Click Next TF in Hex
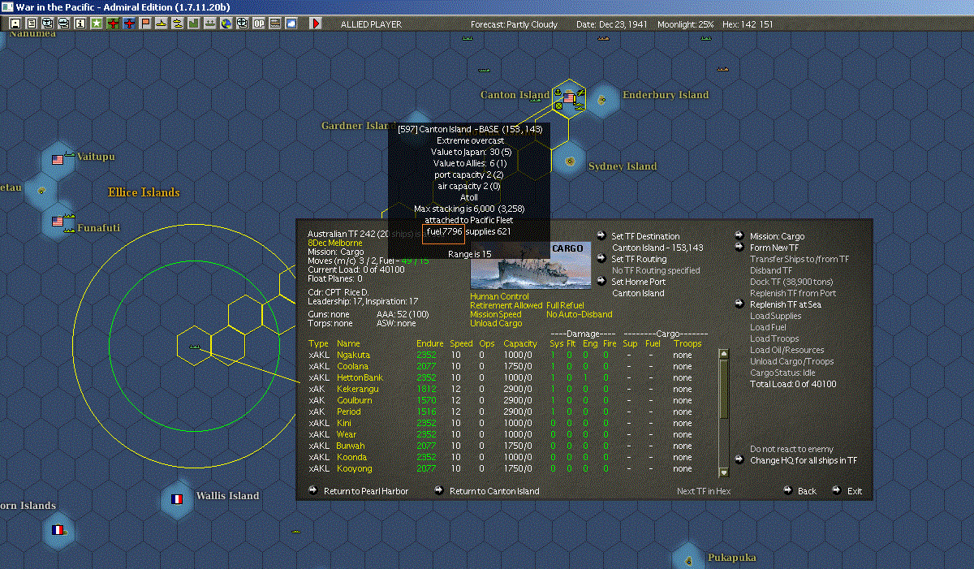974x569 pixels. tap(704, 492)
